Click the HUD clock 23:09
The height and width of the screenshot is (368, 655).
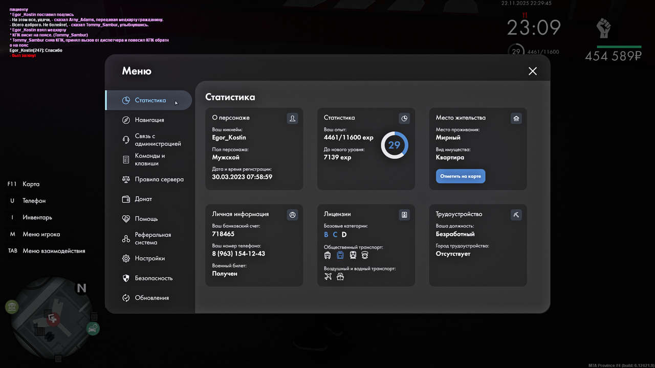coord(534,28)
